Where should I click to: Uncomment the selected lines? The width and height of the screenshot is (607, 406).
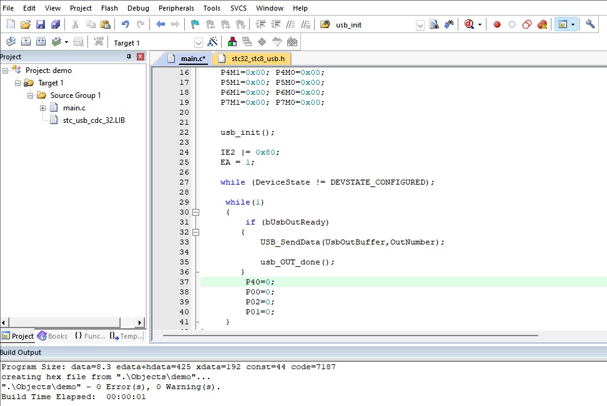[x=305, y=24]
